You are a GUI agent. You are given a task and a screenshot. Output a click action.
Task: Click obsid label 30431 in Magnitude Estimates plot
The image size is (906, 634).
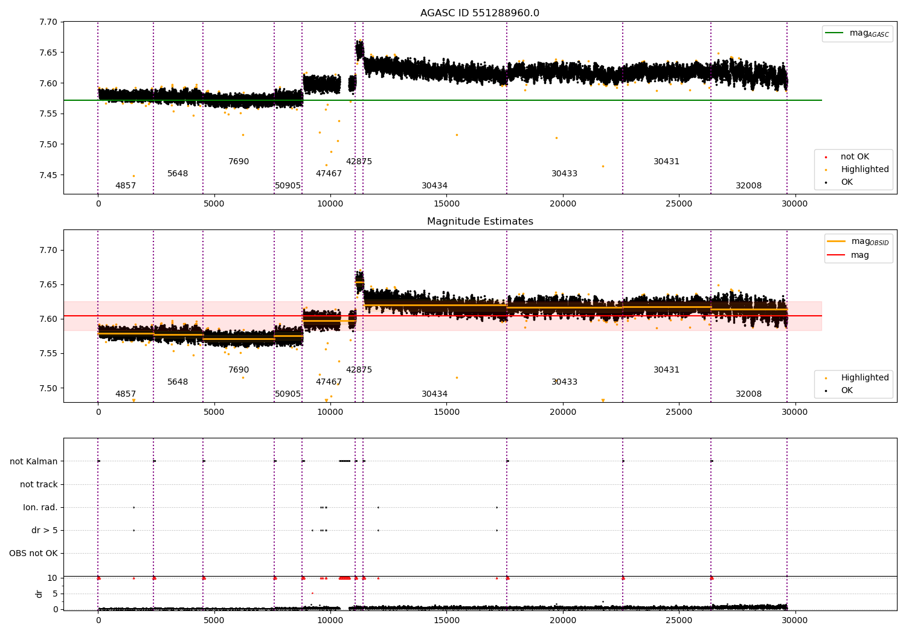[x=666, y=370]
